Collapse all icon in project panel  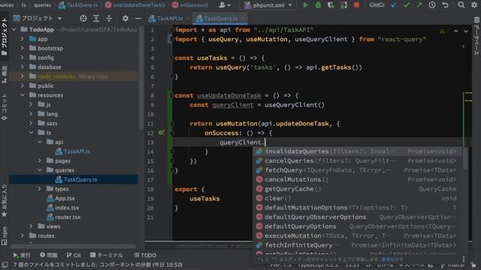click(x=109, y=18)
